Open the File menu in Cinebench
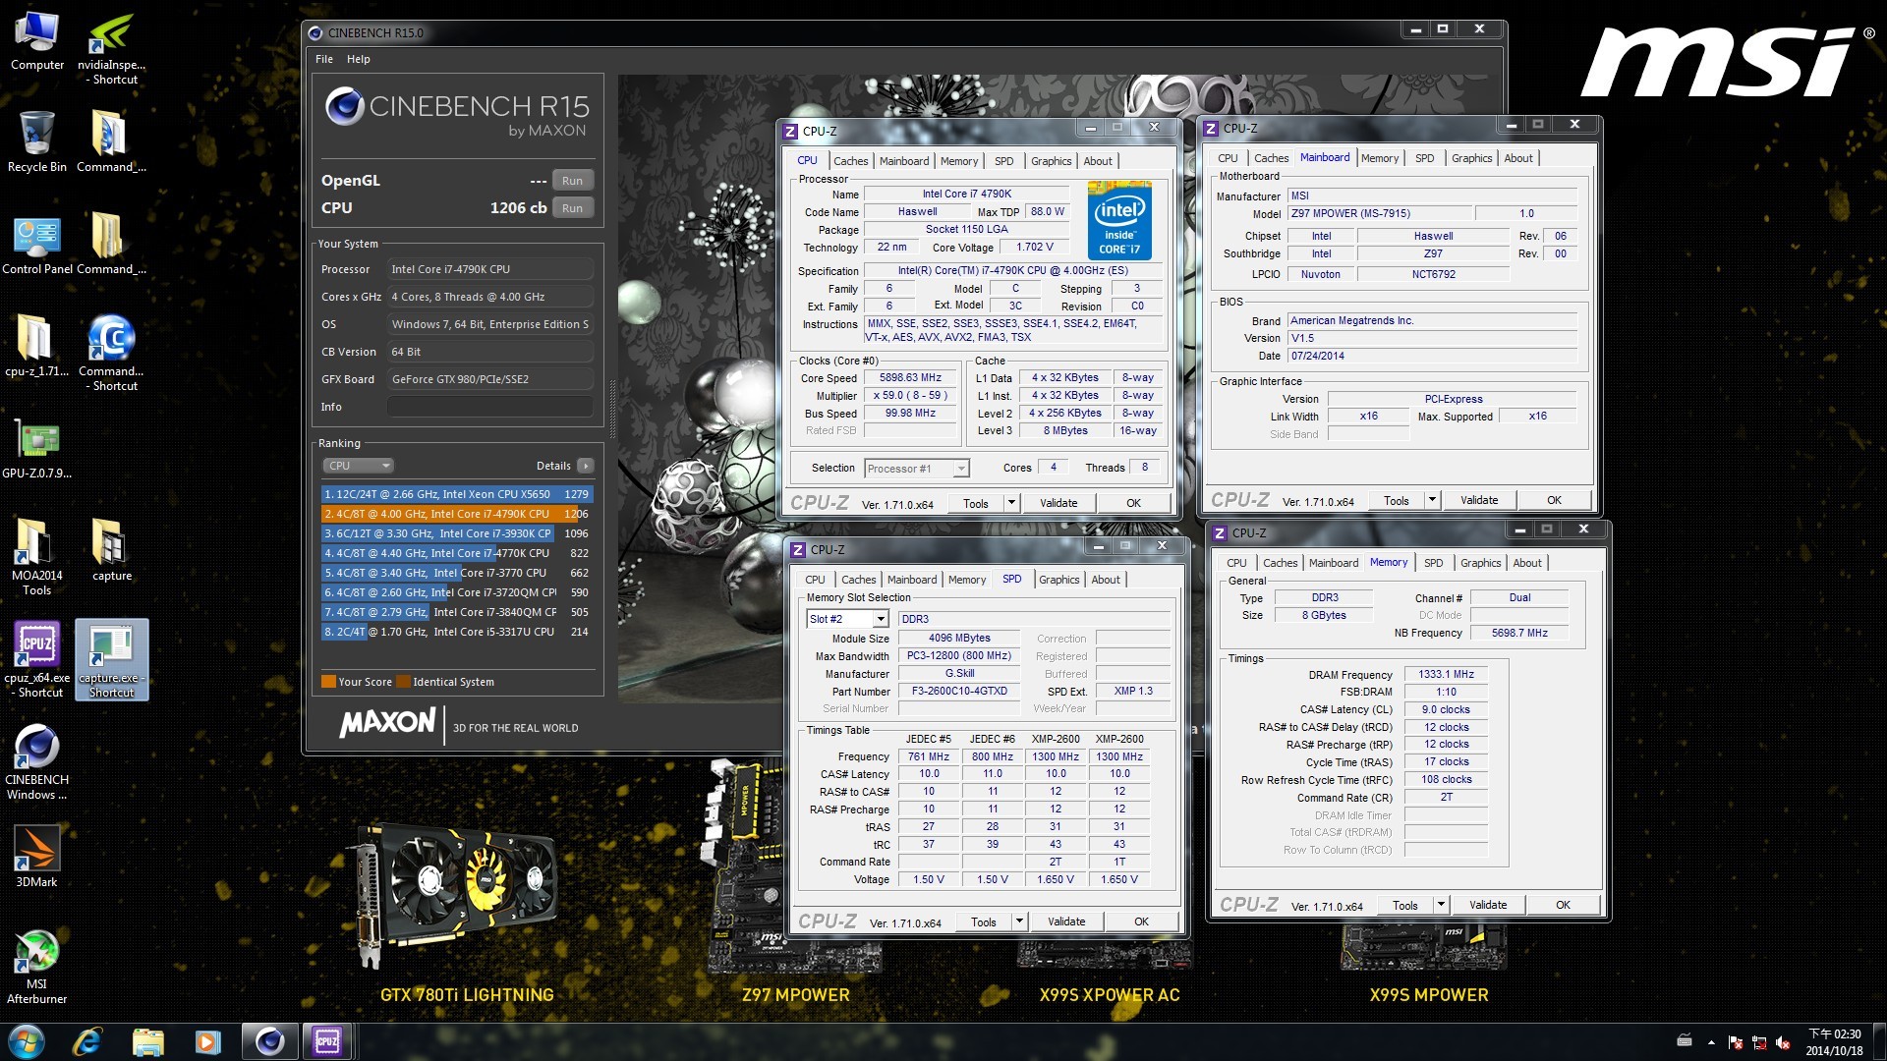1887x1061 pixels. click(324, 59)
